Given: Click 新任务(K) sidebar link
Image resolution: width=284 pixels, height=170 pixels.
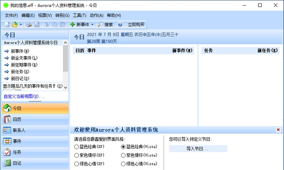Looking at the screenshot, I should coord(20,72).
